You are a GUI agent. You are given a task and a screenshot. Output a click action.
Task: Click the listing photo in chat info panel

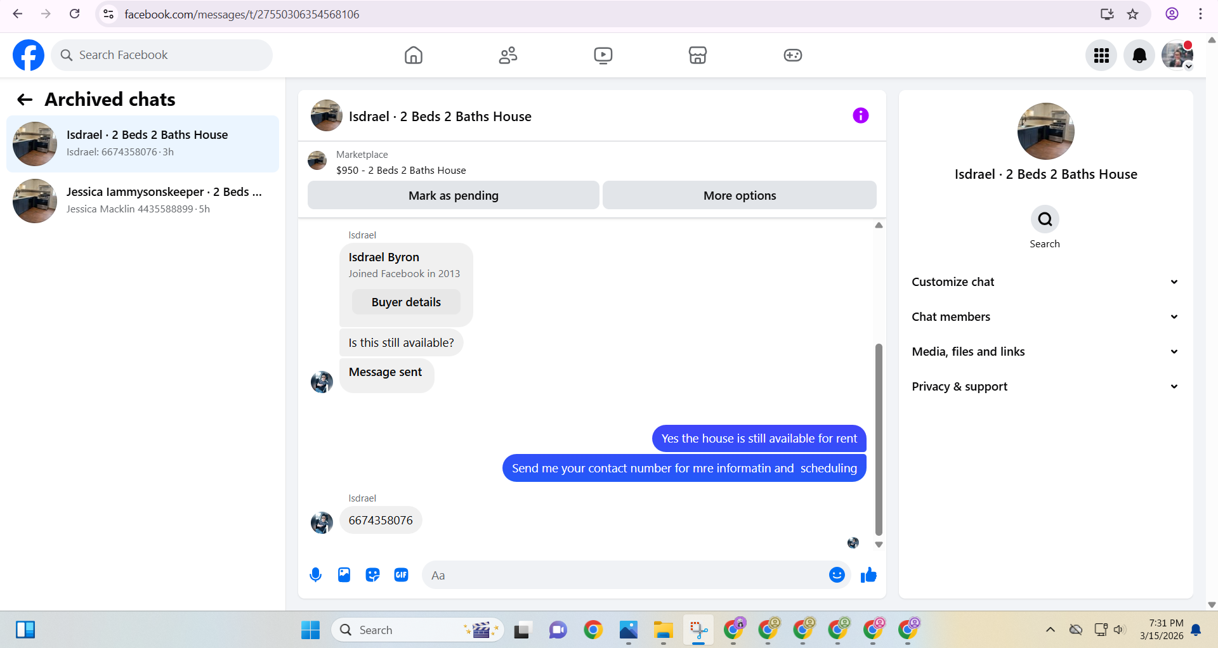coord(1045,131)
